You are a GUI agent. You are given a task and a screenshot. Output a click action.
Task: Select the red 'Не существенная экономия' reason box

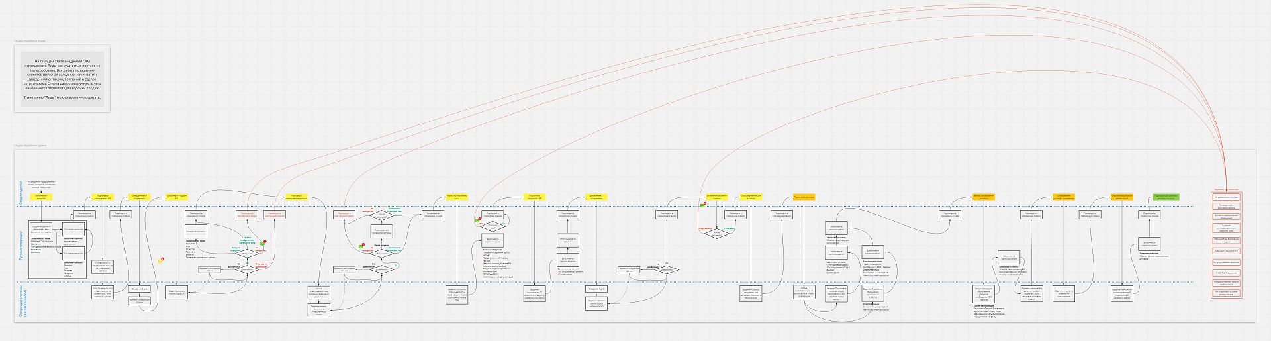coord(1226,262)
